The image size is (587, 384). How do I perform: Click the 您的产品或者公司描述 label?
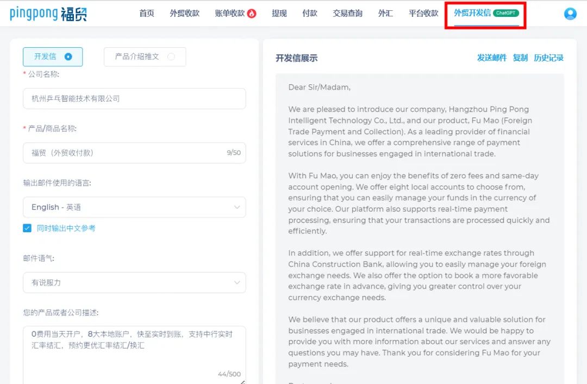point(61,312)
